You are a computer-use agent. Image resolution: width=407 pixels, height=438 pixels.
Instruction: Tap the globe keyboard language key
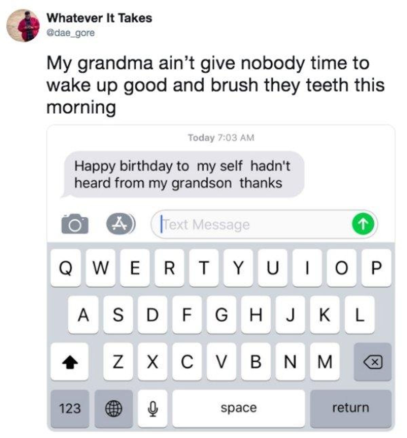click(114, 409)
